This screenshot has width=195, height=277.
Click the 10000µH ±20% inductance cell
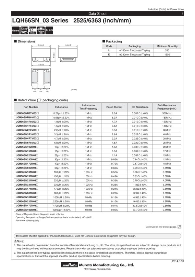61,210
